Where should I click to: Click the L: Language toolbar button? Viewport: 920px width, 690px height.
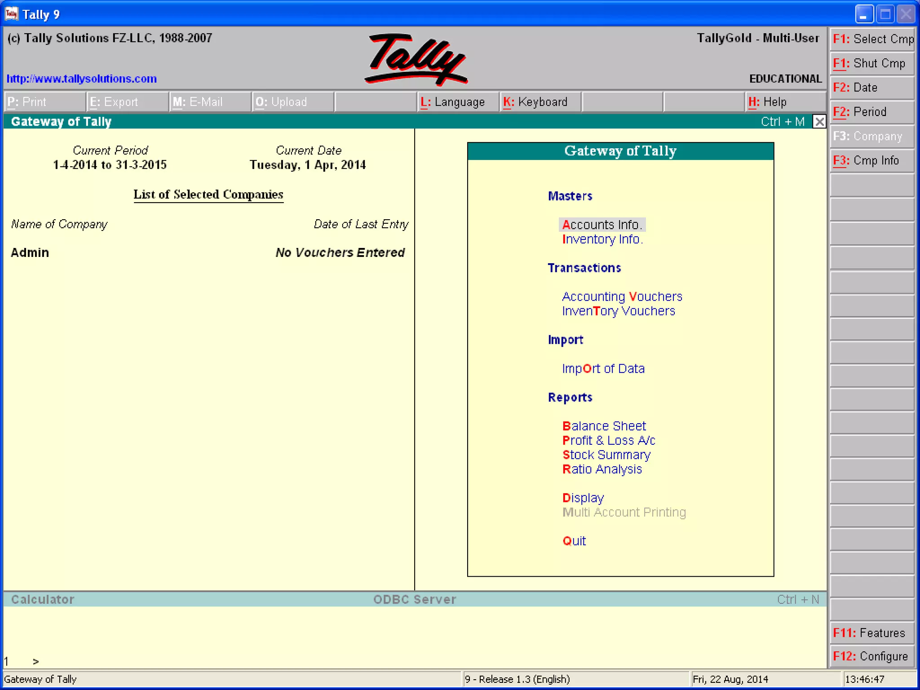pos(457,102)
